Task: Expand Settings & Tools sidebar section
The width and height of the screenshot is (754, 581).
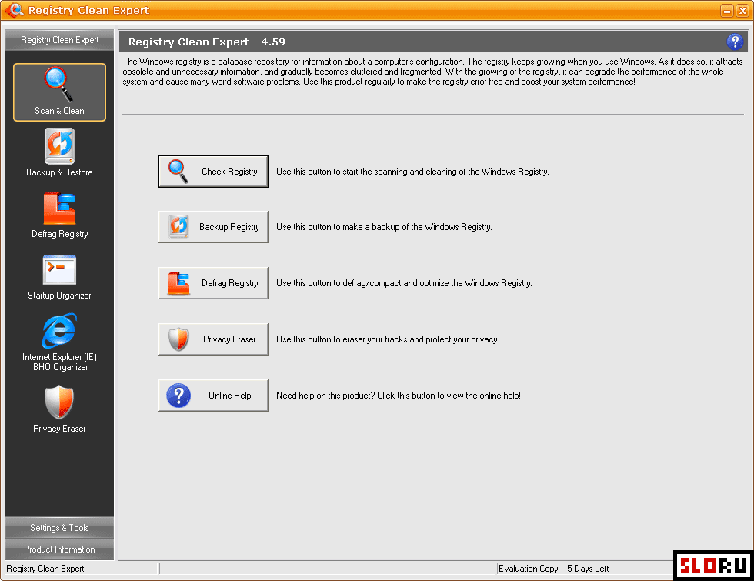Action: [60, 528]
